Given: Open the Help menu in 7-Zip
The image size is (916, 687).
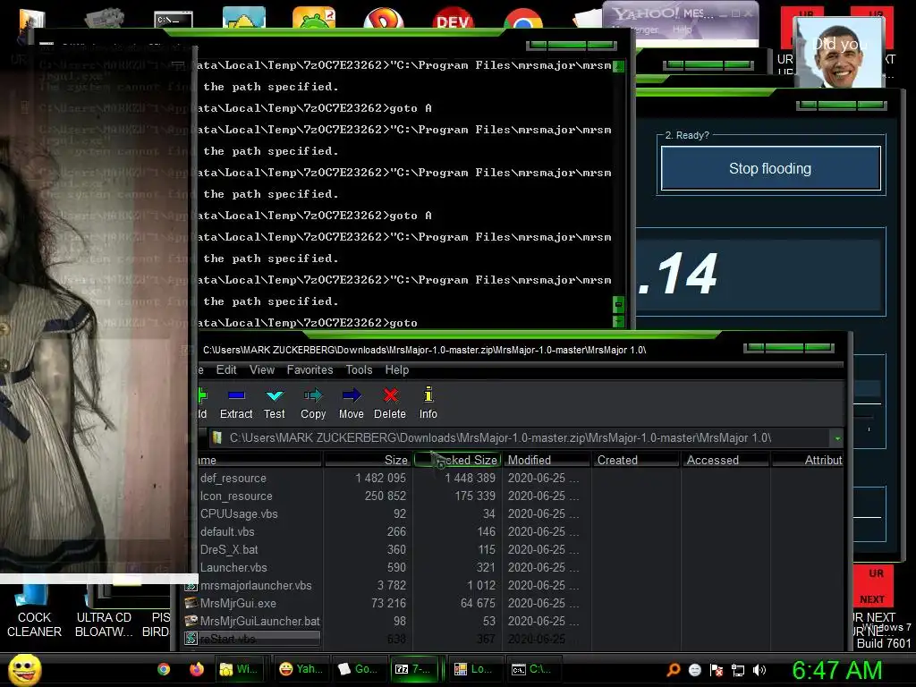Looking at the screenshot, I should [x=396, y=369].
